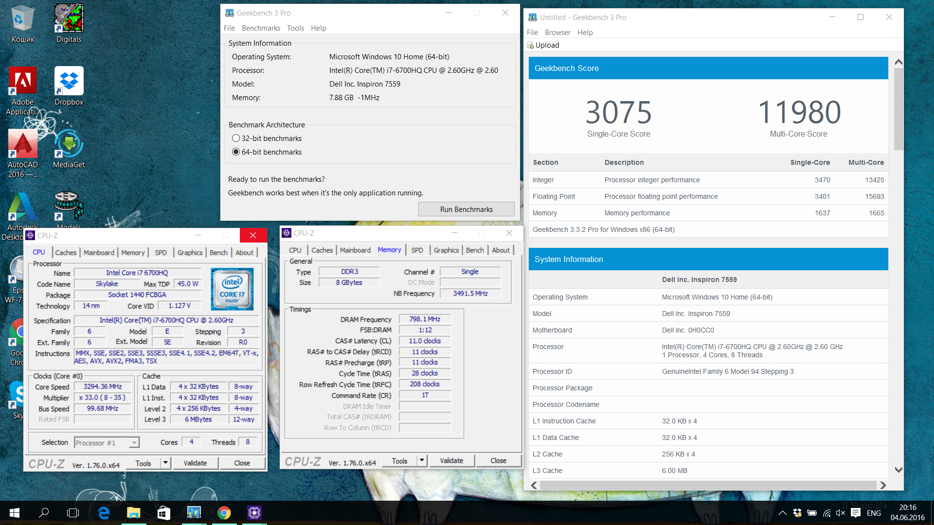Image resolution: width=934 pixels, height=525 pixels.
Task: Unmute volume via speaker tray icon
Action: (x=841, y=513)
